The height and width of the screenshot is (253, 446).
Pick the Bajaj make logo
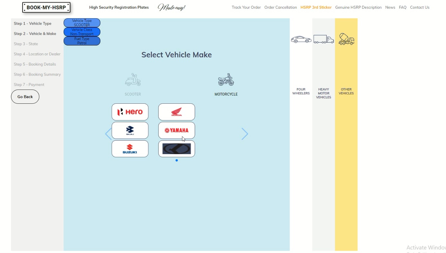(130, 130)
